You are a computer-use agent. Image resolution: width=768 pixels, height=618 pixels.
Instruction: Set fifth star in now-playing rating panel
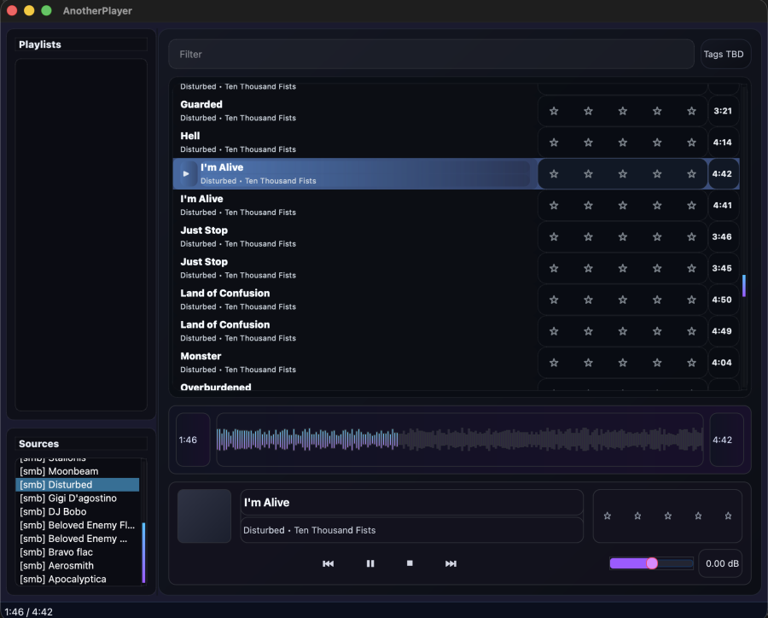pos(729,516)
